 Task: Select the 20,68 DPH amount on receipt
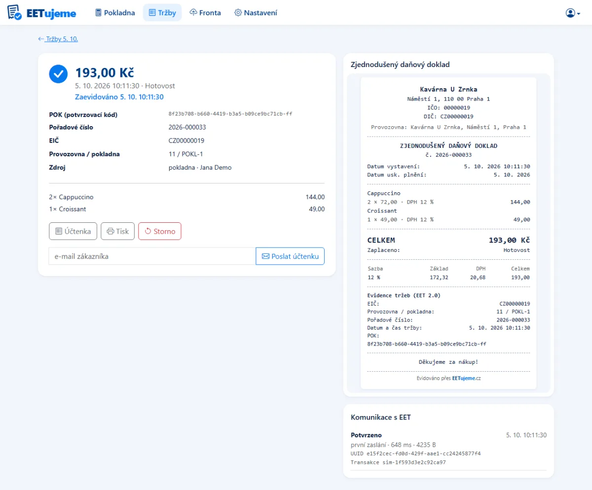click(478, 278)
